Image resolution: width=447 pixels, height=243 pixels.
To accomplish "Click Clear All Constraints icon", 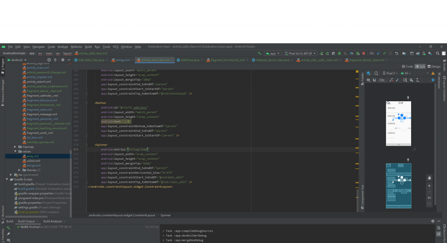I will tap(391, 80).
